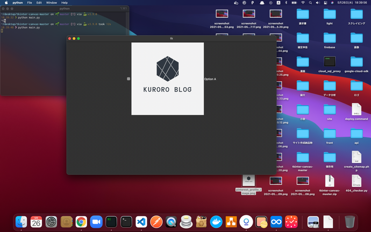
Task: Launch Docker from the dock
Action: tap(216, 222)
